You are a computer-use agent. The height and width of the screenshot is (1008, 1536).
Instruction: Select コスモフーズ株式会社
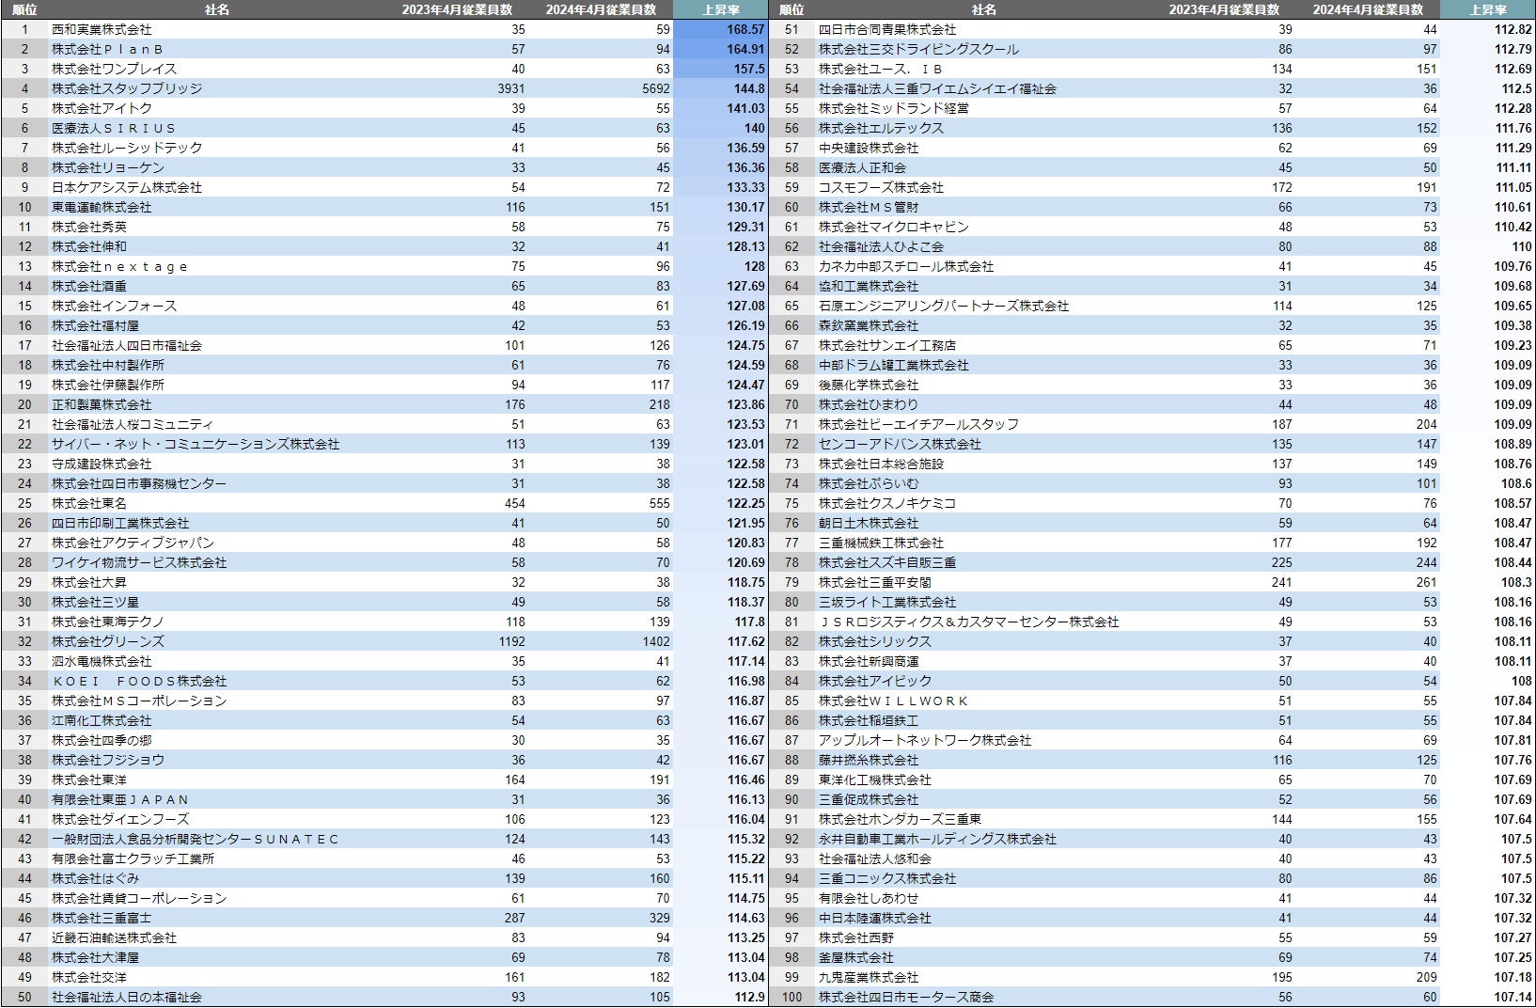[881, 187]
